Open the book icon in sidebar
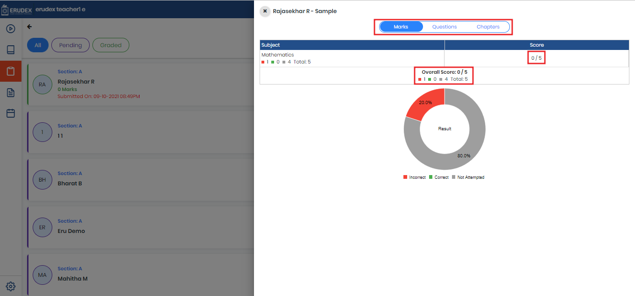Screen dimensions: 635x296 (x=11, y=49)
